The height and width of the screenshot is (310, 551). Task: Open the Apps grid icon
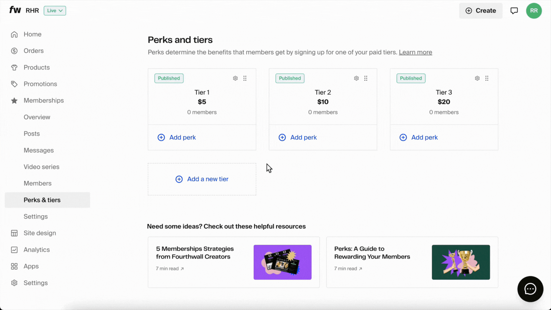coord(14,266)
